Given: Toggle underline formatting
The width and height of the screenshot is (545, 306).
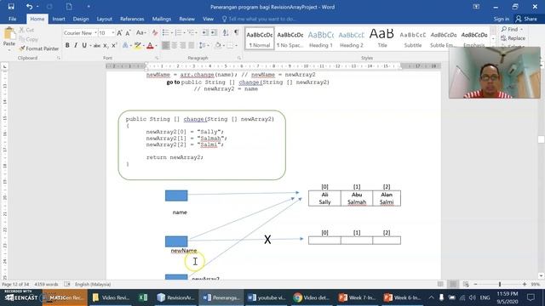Looking at the screenshot, I should pos(84,45).
